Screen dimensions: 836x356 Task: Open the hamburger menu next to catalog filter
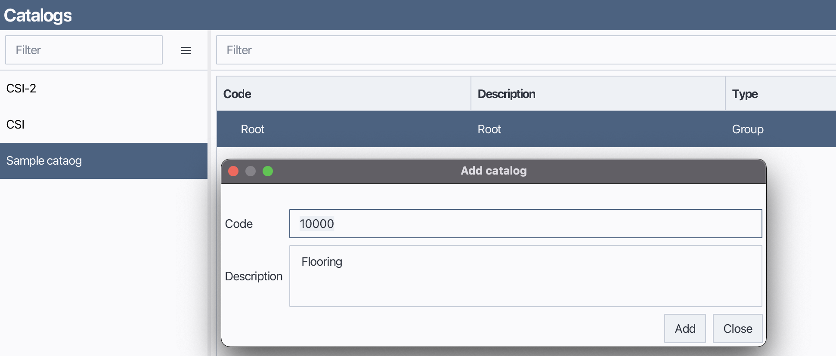pyautogui.click(x=186, y=51)
